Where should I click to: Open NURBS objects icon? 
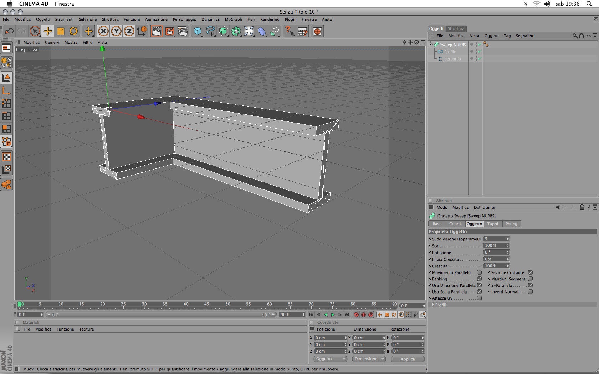[223, 31]
